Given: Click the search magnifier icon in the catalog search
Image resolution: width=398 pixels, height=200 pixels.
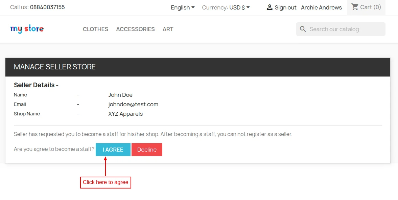Looking at the screenshot, I should click(x=303, y=29).
